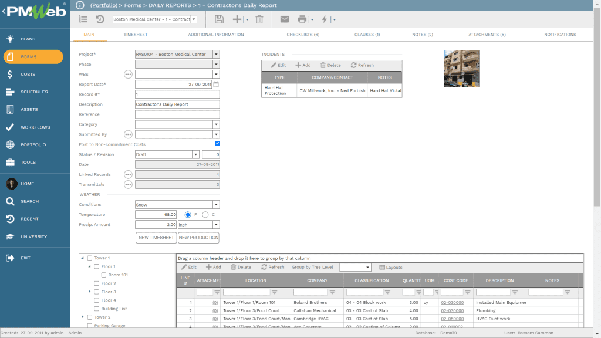
Task: Click the New Timesheet button
Action: click(x=156, y=238)
